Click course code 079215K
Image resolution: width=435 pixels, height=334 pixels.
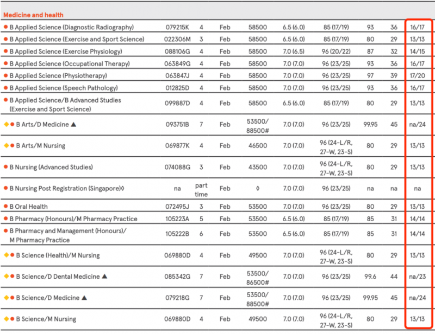click(177, 28)
